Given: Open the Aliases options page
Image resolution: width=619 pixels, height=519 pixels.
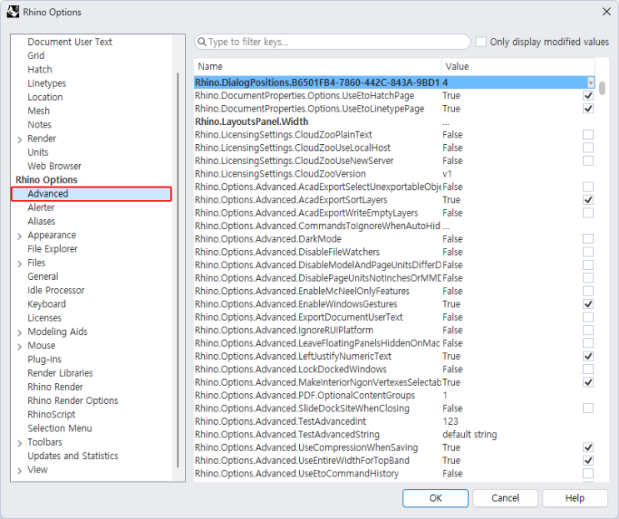Looking at the screenshot, I should click(41, 222).
